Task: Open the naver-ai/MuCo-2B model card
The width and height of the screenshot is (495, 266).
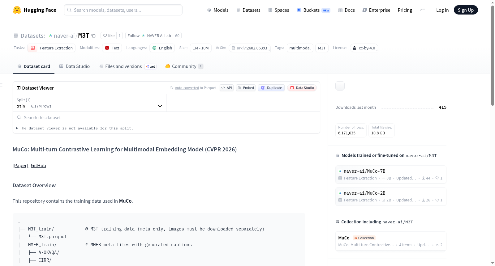Action: [391, 196]
